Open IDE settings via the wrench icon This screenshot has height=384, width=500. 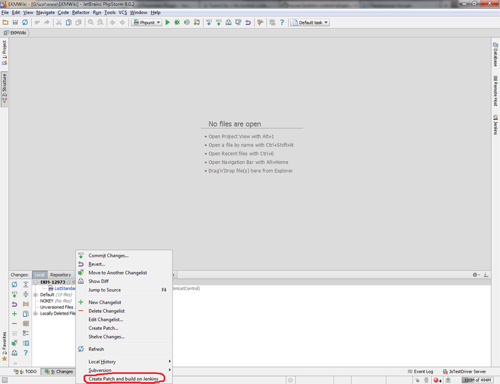pos(259,22)
